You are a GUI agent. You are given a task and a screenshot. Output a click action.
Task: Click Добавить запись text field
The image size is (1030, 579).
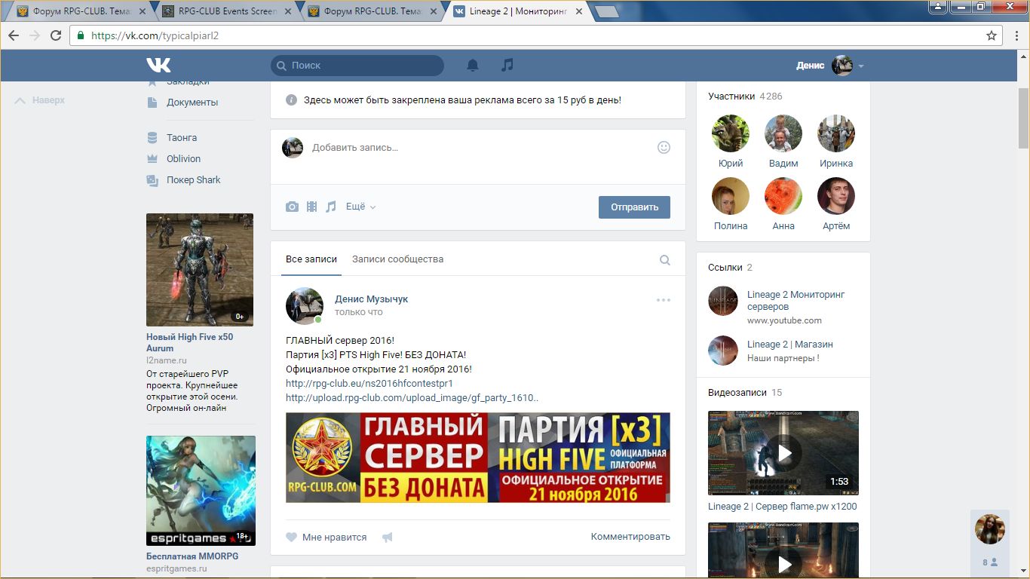(x=479, y=148)
